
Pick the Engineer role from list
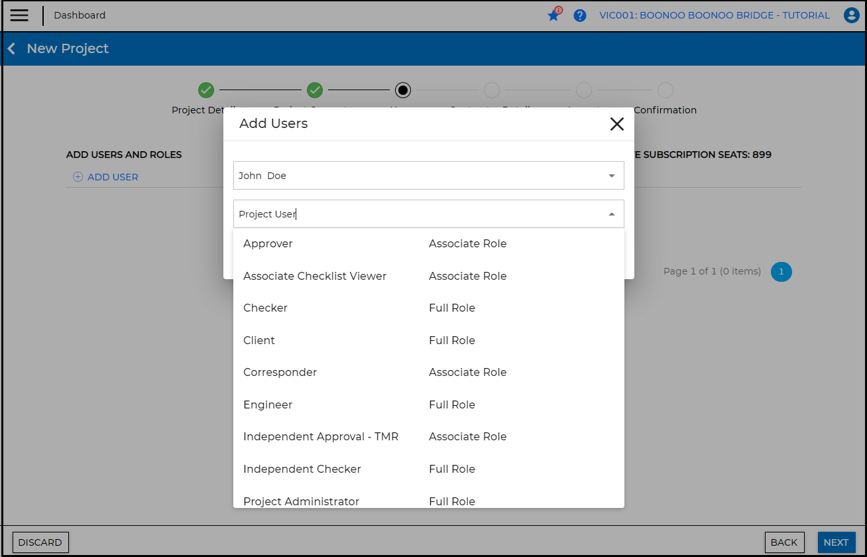[x=268, y=404]
